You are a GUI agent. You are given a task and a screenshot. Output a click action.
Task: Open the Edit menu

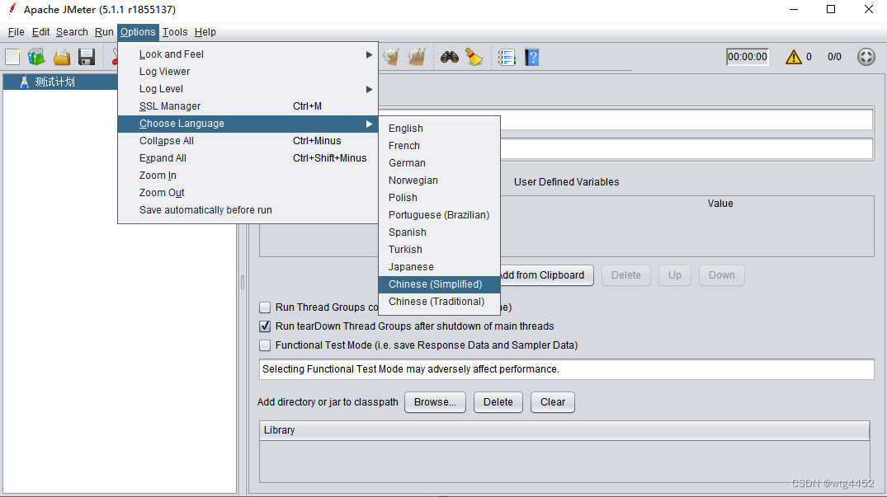(40, 32)
